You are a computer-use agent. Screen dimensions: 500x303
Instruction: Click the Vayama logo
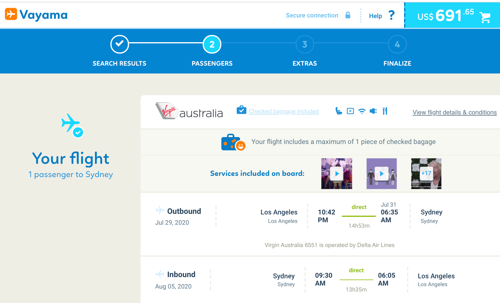click(x=36, y=14)
